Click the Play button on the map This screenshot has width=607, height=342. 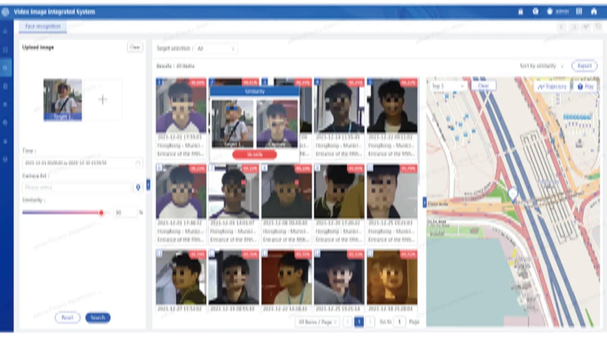[x=585, y=86]
